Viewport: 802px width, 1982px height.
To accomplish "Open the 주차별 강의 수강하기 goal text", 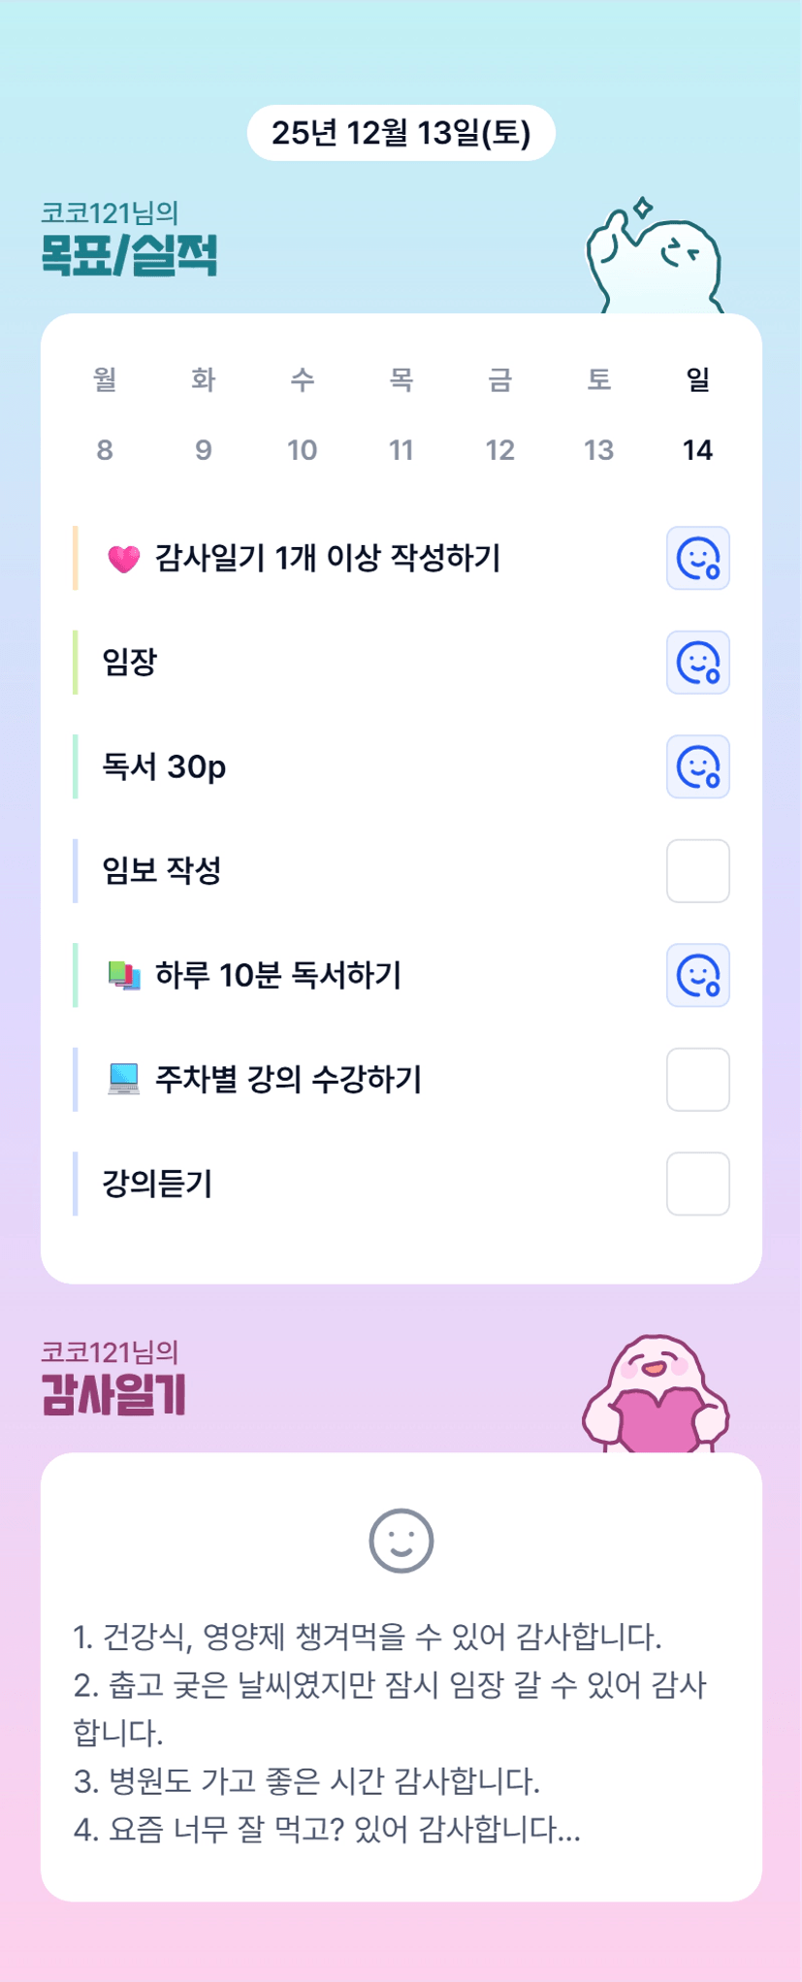I will pyautogui.click(x=288, y=1079).
